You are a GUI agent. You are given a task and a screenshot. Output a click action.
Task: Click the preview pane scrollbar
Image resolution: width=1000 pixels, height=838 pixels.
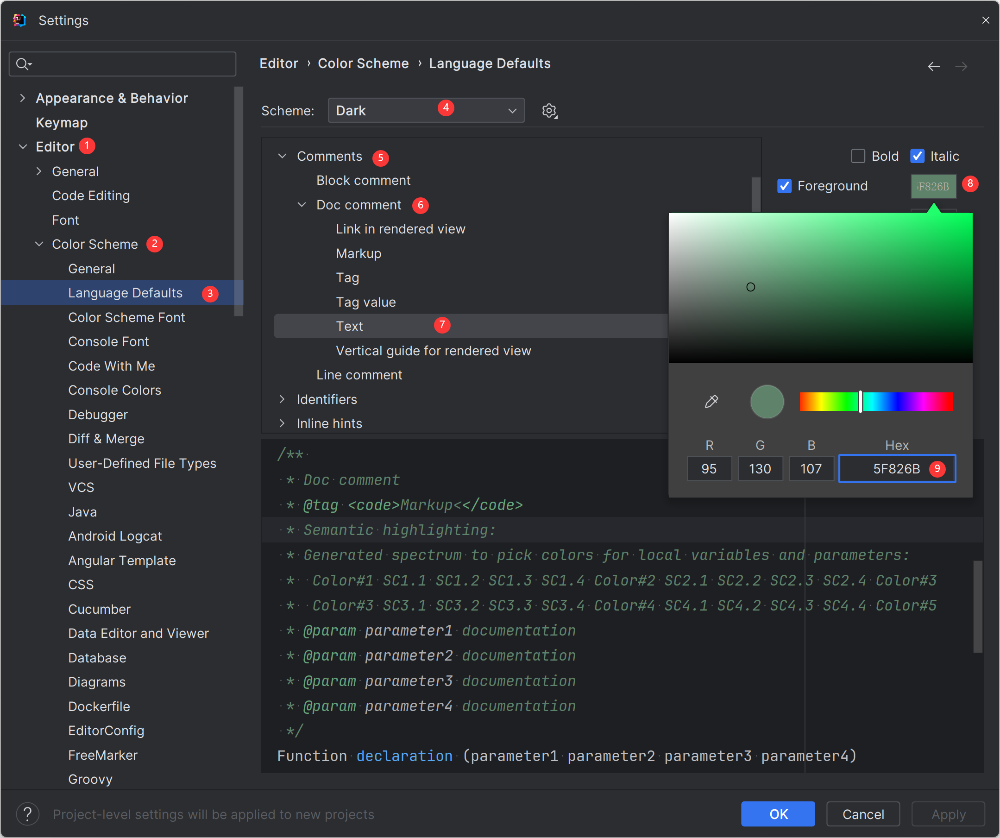(978, 606)
